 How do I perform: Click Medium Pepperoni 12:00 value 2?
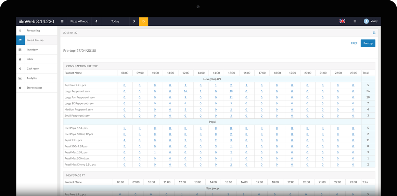[x=185, y=110]
